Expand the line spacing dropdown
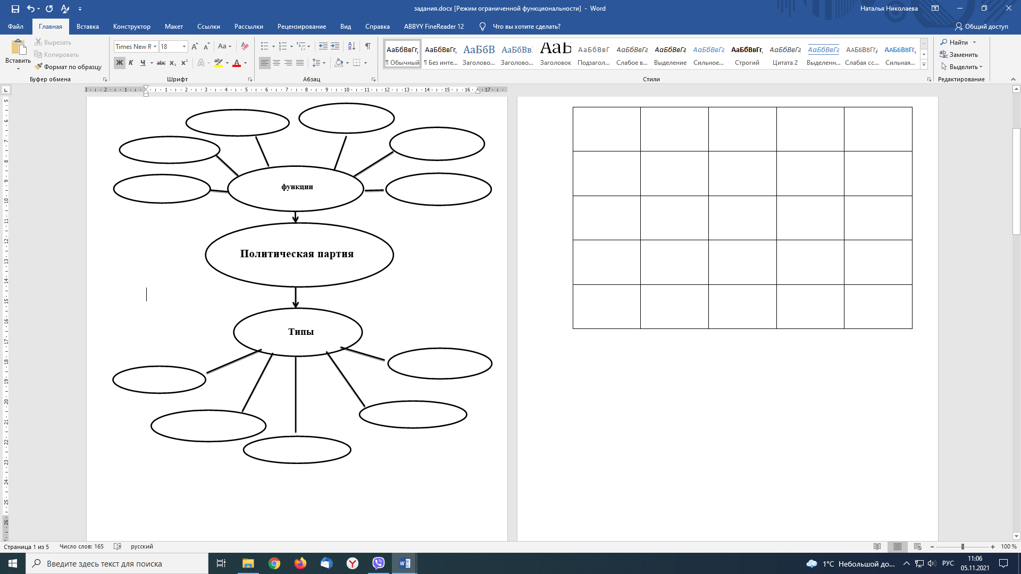 click(x=324, y=63)
